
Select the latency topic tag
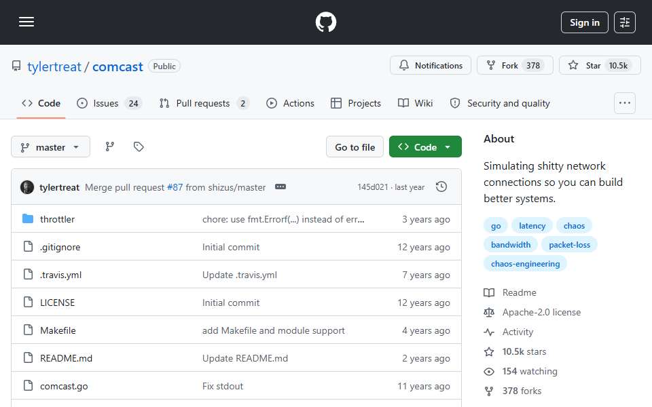(532, 225)
